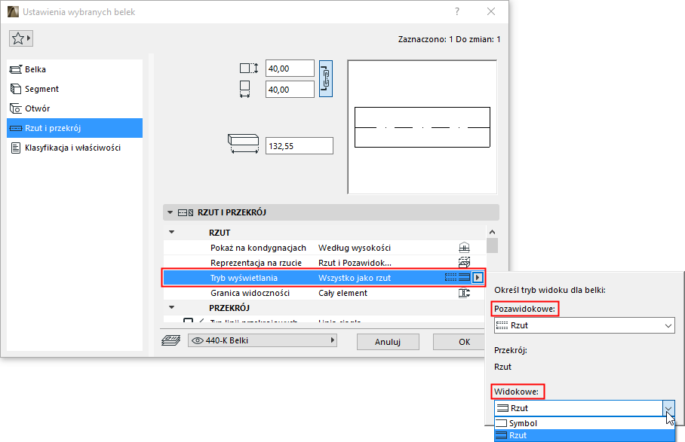Click the Reprezentacja na rzucie row icon
685x442 pixels.
[464, 262]
